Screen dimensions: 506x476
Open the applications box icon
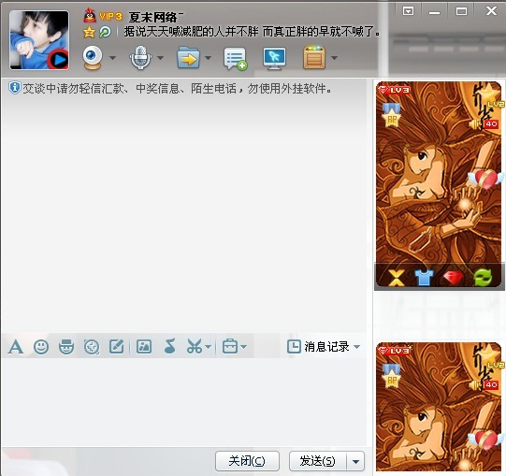314,58
